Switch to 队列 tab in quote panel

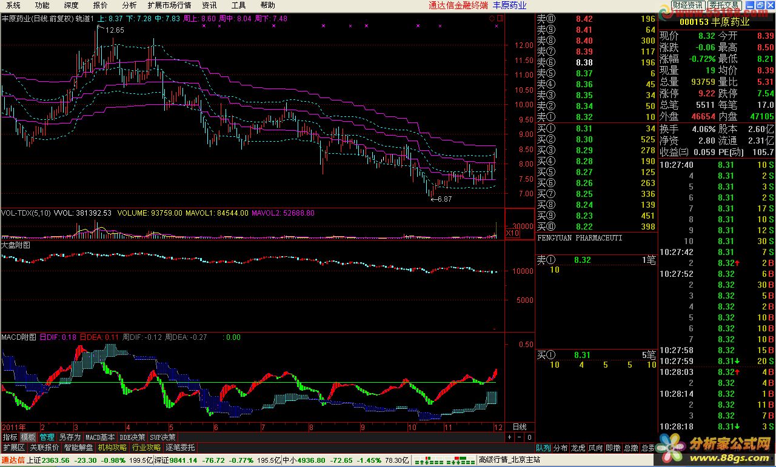[543, 448]
